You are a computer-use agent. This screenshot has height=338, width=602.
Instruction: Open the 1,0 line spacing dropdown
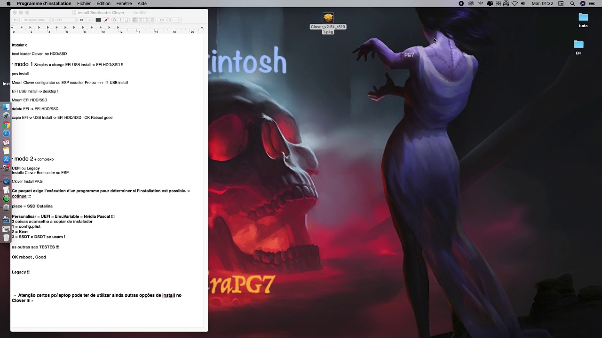163,20
